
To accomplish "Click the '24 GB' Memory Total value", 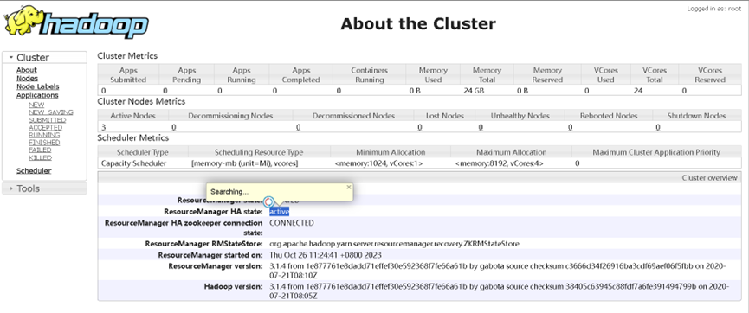I will coord(474,91).
